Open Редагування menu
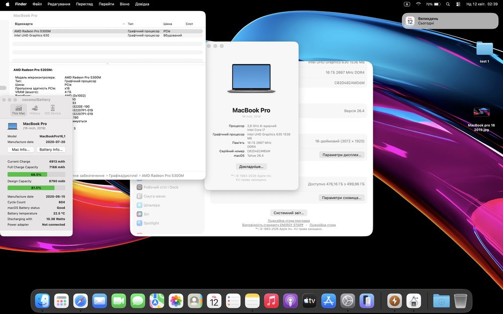 click(x=59, y=4)
